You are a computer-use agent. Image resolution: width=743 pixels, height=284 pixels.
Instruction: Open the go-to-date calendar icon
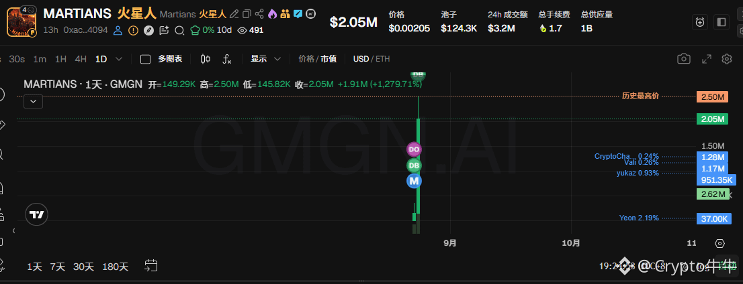[150, 265]
